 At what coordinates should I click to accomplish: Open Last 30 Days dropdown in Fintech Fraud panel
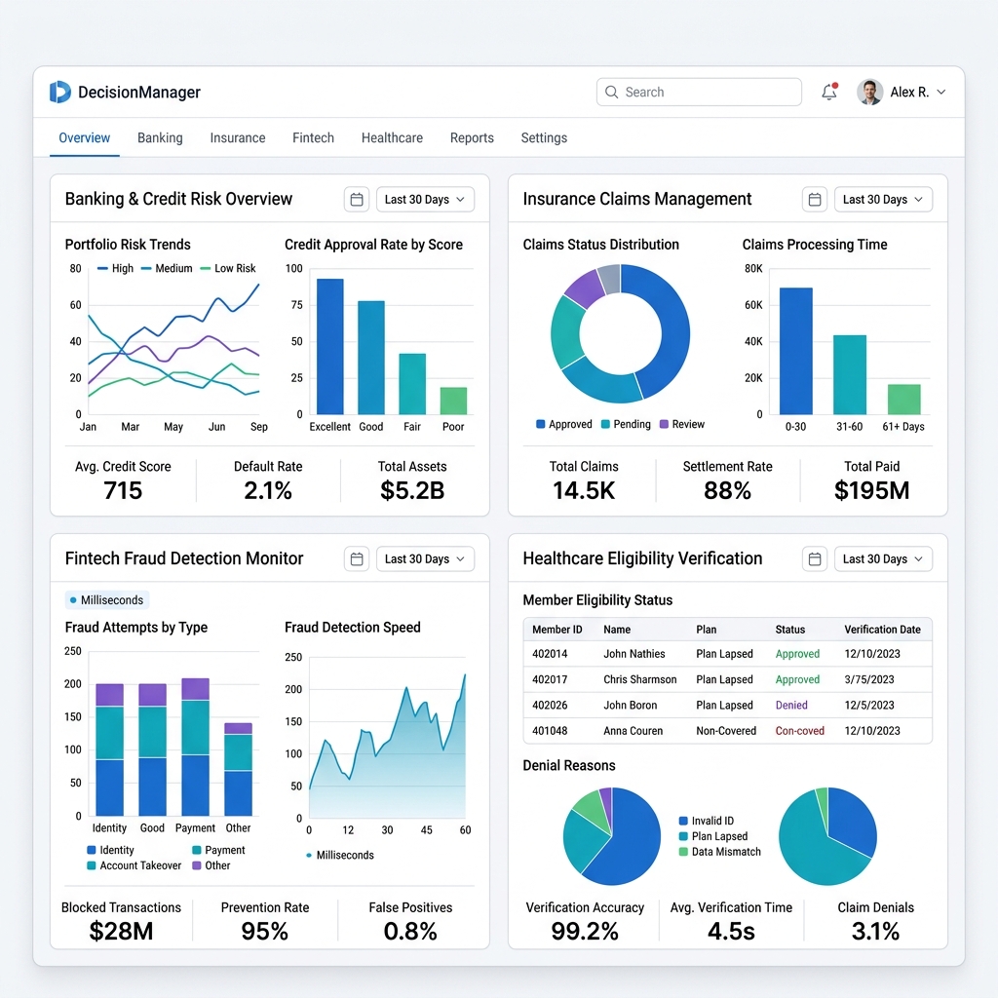pos(425,558)
